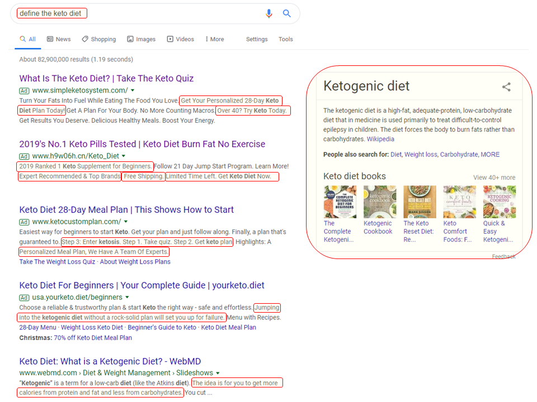This screenshot has width=537, height=402.
Task: Open the Settings menu
Action: click(x=257, y=39)
